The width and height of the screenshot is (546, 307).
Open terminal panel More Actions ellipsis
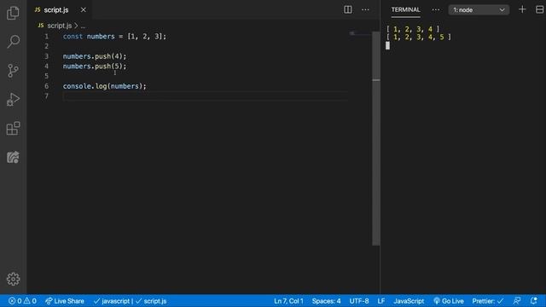(436, 9)
